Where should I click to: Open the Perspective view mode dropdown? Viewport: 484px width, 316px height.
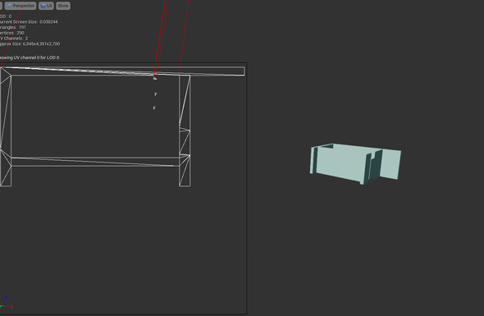21,6
